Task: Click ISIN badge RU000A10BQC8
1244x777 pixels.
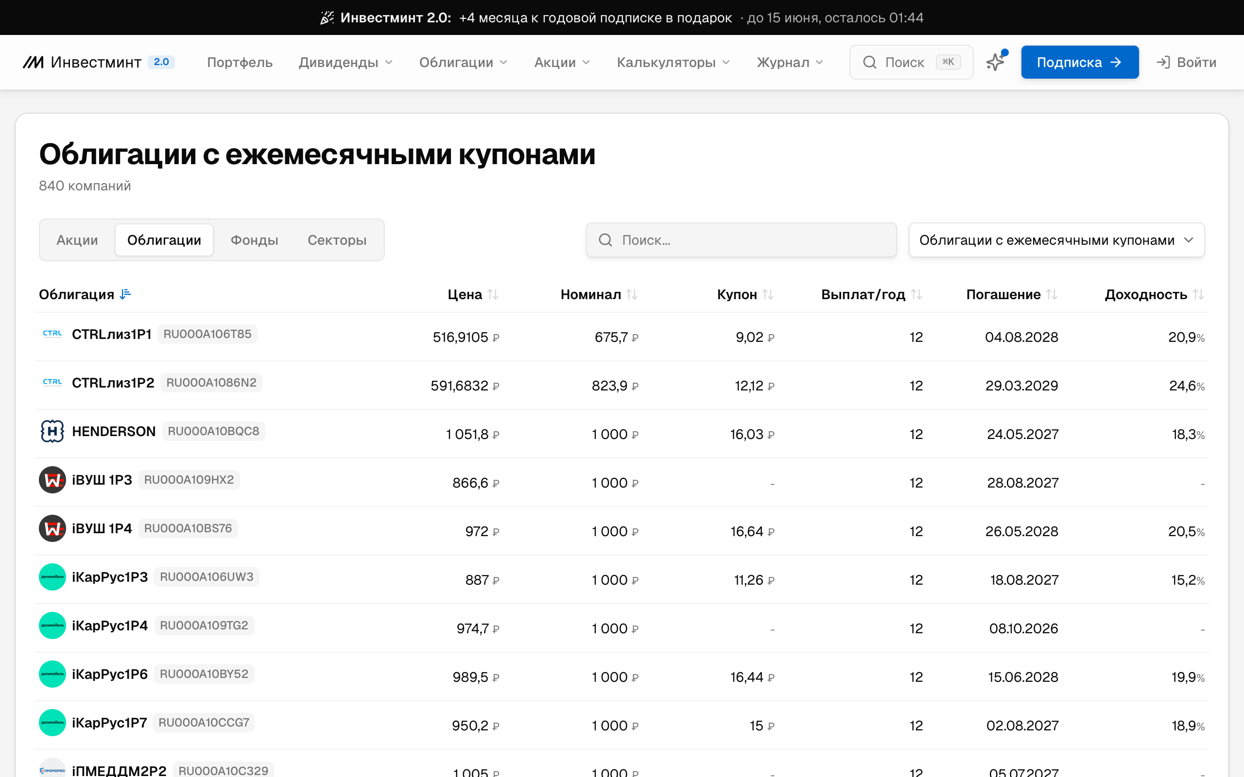Action: (x=213, y=431)
